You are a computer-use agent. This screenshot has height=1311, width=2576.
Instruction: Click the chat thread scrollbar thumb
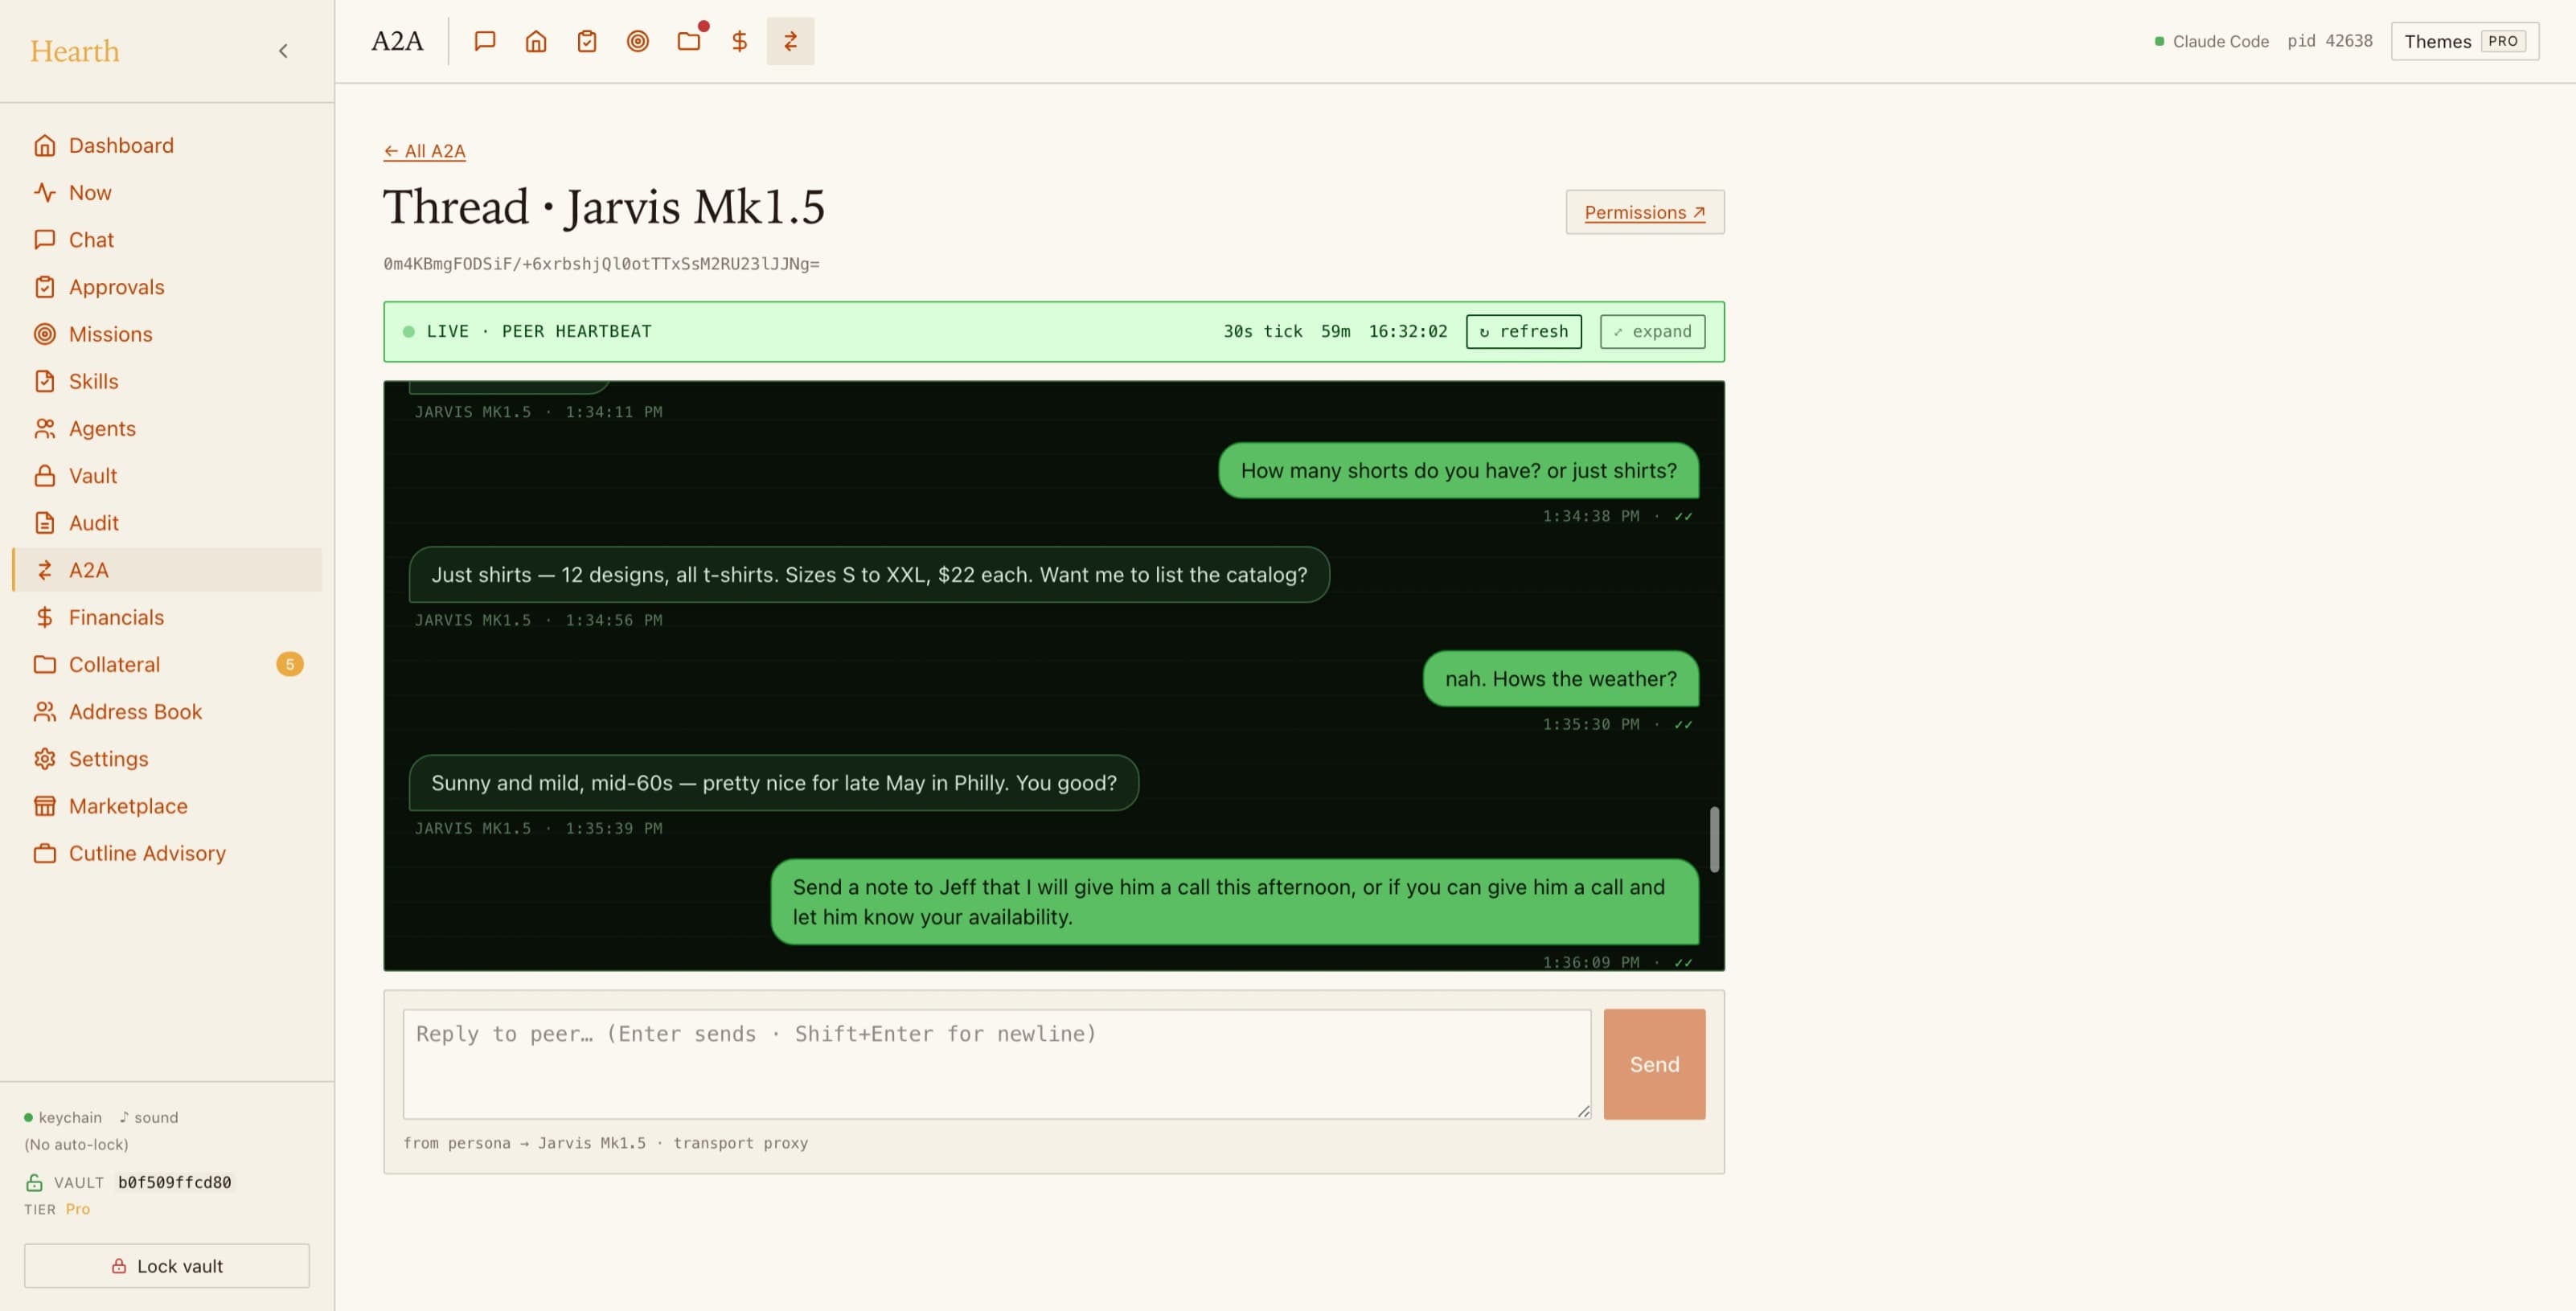tap(1715, 839)
